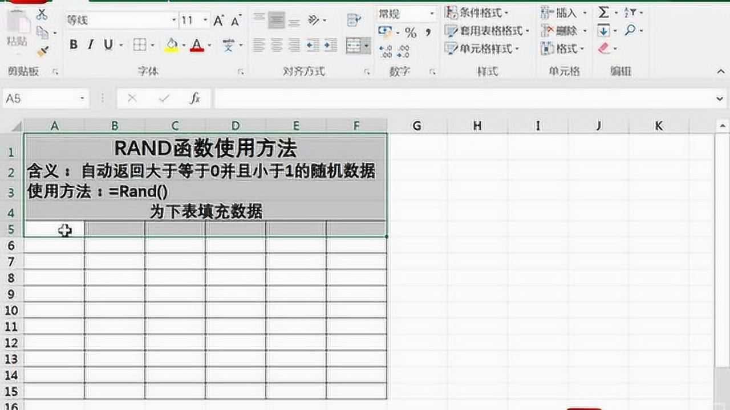Image resolution: width=730 pixels, height=410 pixels.
Task: Apply red font color
Action: tap(197, 45)
